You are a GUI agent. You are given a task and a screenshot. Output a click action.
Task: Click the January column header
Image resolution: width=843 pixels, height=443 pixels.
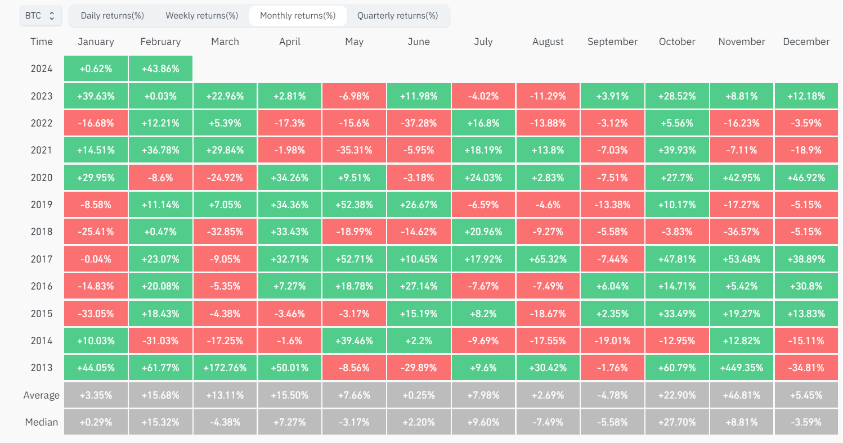click(x=96, y=41)
